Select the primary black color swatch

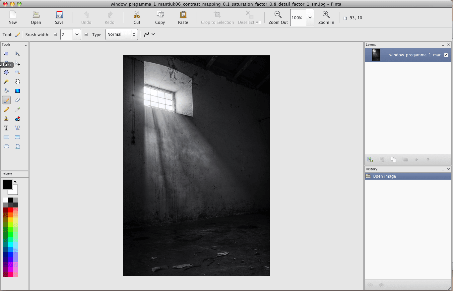coord(8,185)
